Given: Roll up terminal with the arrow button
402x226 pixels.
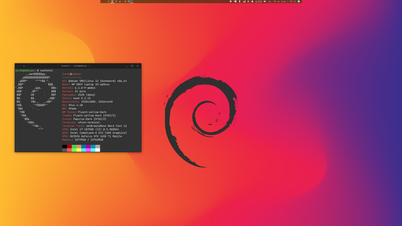Looking at the screenshot, I should (x=24, y=66).
